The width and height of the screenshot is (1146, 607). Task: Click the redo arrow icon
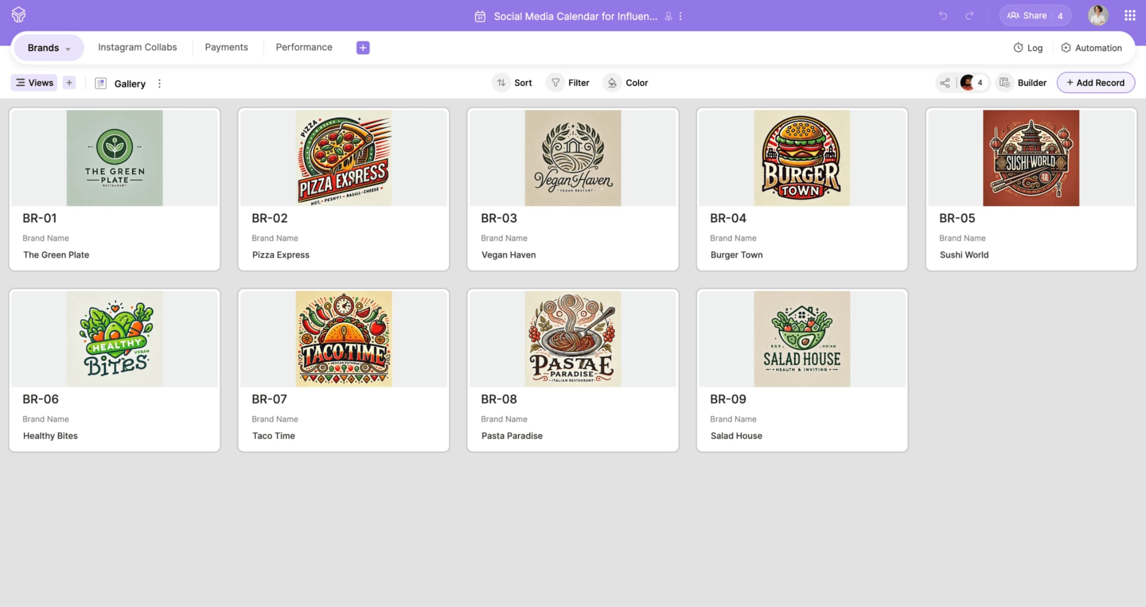click(969, 16)
